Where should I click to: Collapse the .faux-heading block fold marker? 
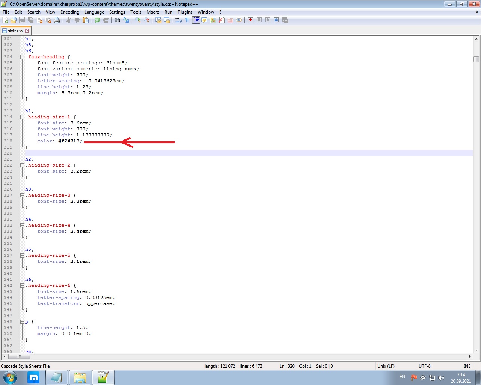click(x=22, y=57)
